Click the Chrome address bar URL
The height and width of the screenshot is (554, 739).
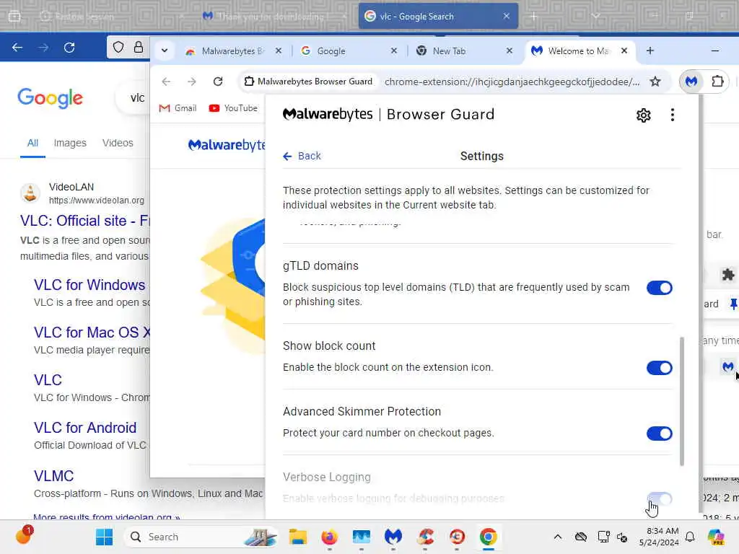click(x=512, y=82)
